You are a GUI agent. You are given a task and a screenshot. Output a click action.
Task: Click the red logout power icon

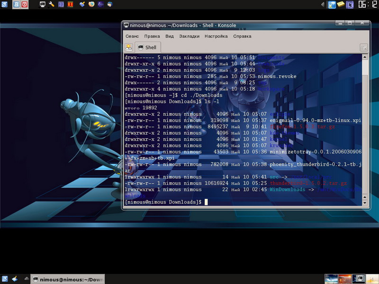pyautogui.click(x=25, y=5)
